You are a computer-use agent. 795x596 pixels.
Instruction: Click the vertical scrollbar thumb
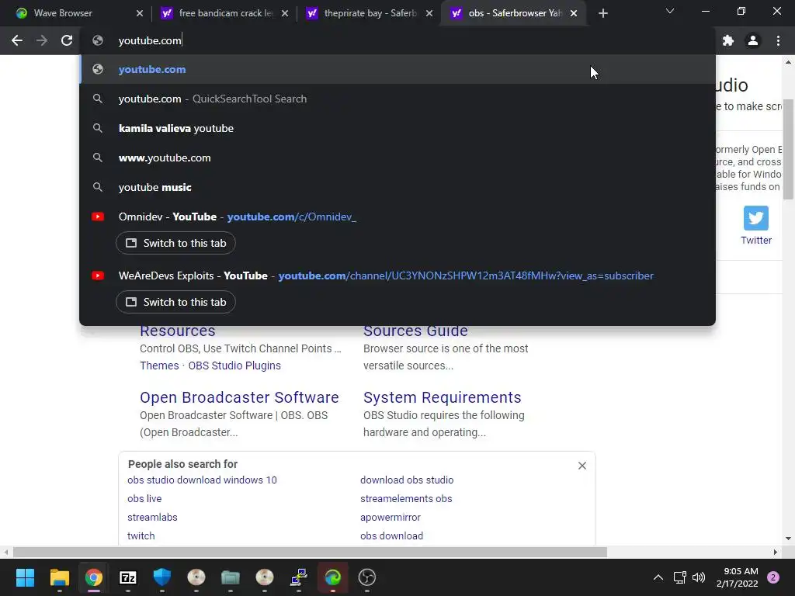(788, 150)
